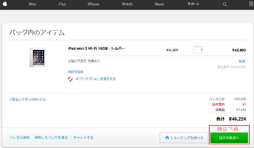This screenshot has width=254, height=148.
Task: Click the 削除 remove link
Action: pos(242,61)
